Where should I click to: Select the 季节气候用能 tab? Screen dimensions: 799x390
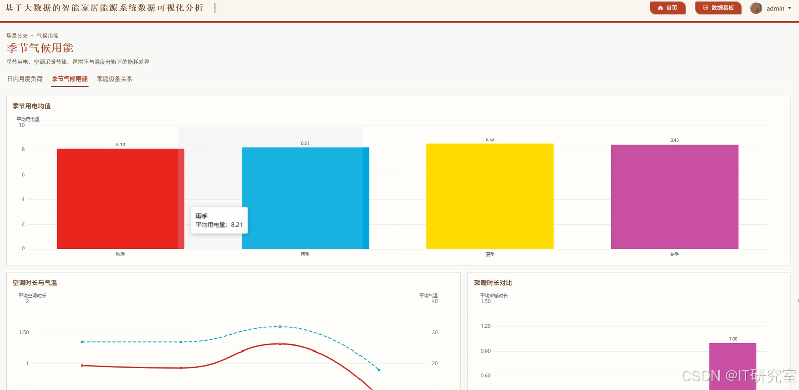[69, 79]
